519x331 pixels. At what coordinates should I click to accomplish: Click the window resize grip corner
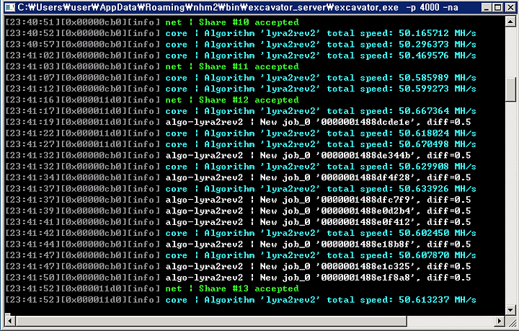pos(510,321)
